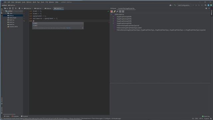Toggle the fourth boxed icon in PsiViewer toolbar
The height and width of the screenshot is (120, 213).
tap(120, 12)
